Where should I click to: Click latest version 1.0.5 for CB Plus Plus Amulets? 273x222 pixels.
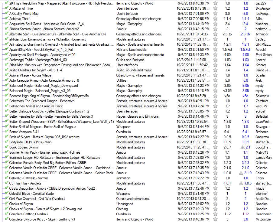coord(248,183)
